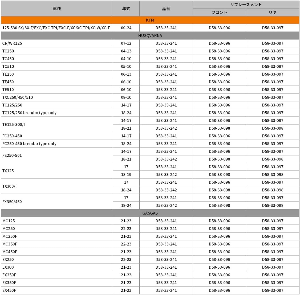Select the TE125-300/I merged model cell
Image resolution: width=300 pixels, height=295 pixels.
point(57,124)
